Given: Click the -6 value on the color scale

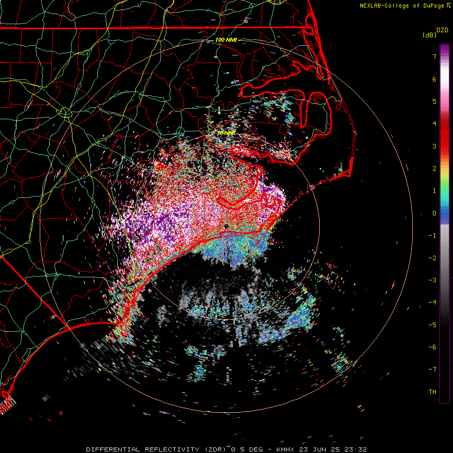Looking at the screenshot, I should [432, 347].
